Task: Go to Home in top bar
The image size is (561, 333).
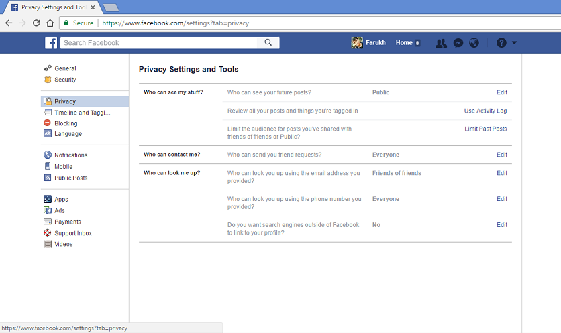Action: pos(404,42)
